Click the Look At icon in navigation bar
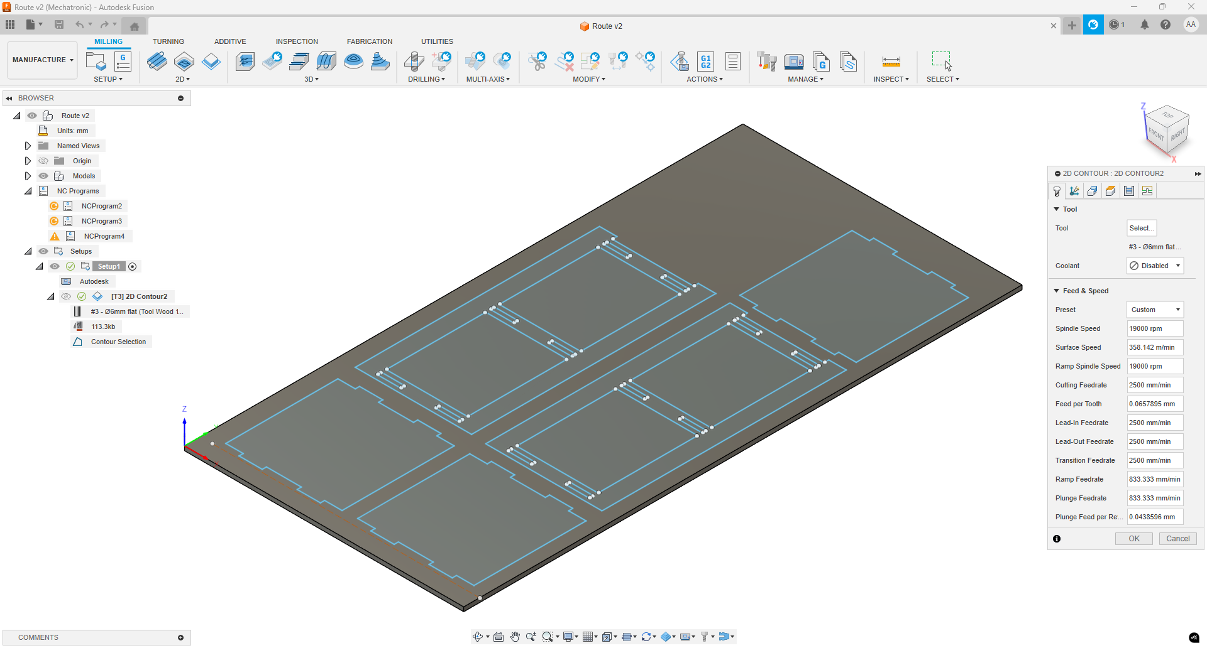Screen dimensions: 1207x648 499,637
